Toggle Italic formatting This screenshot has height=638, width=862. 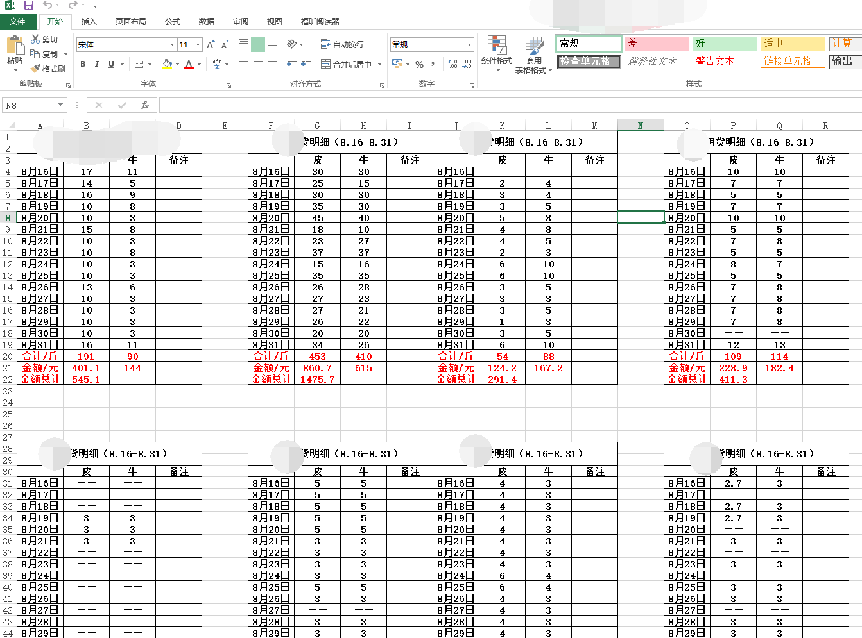97,64
